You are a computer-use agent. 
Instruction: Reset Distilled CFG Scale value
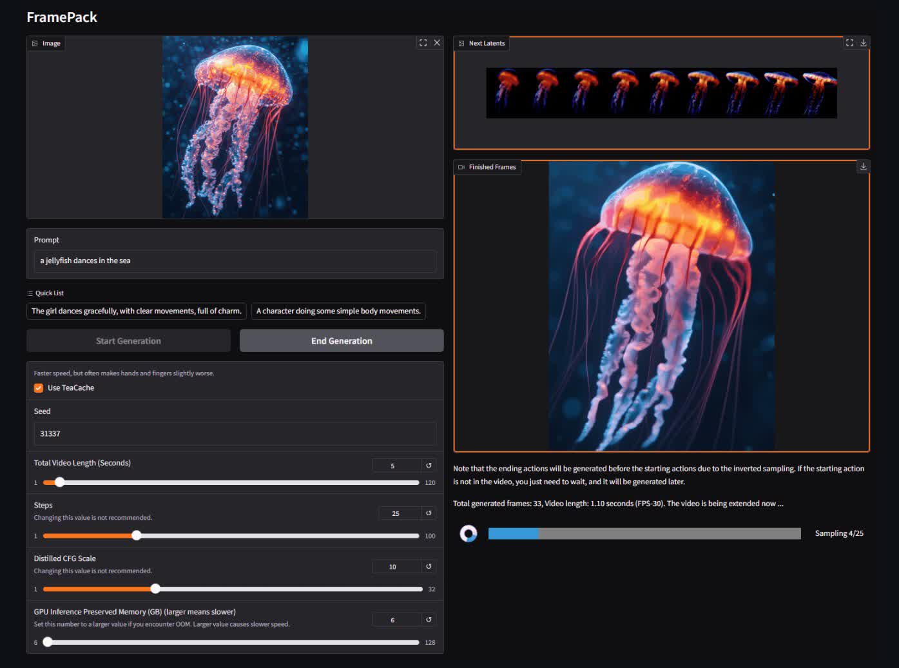429,567
